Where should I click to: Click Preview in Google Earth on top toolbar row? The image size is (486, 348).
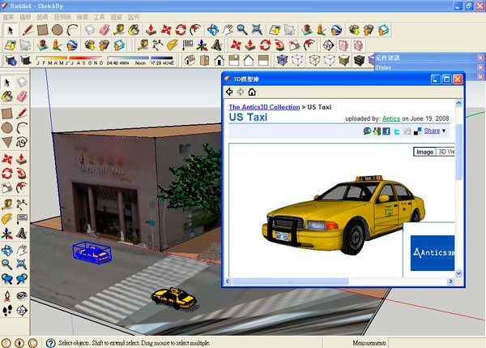tap(336, 30)
